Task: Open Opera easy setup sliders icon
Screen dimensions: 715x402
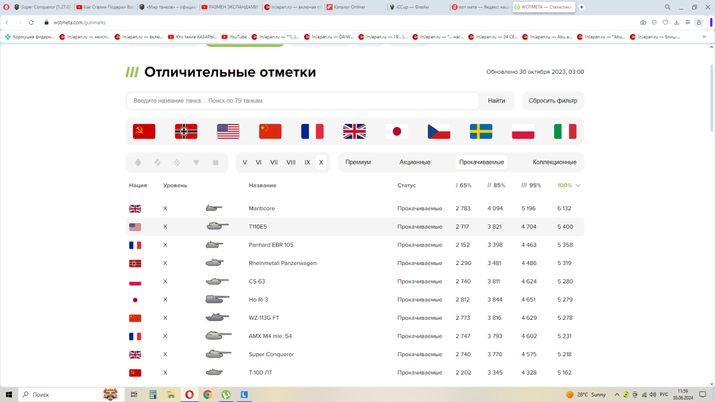Action: [688, 22]
